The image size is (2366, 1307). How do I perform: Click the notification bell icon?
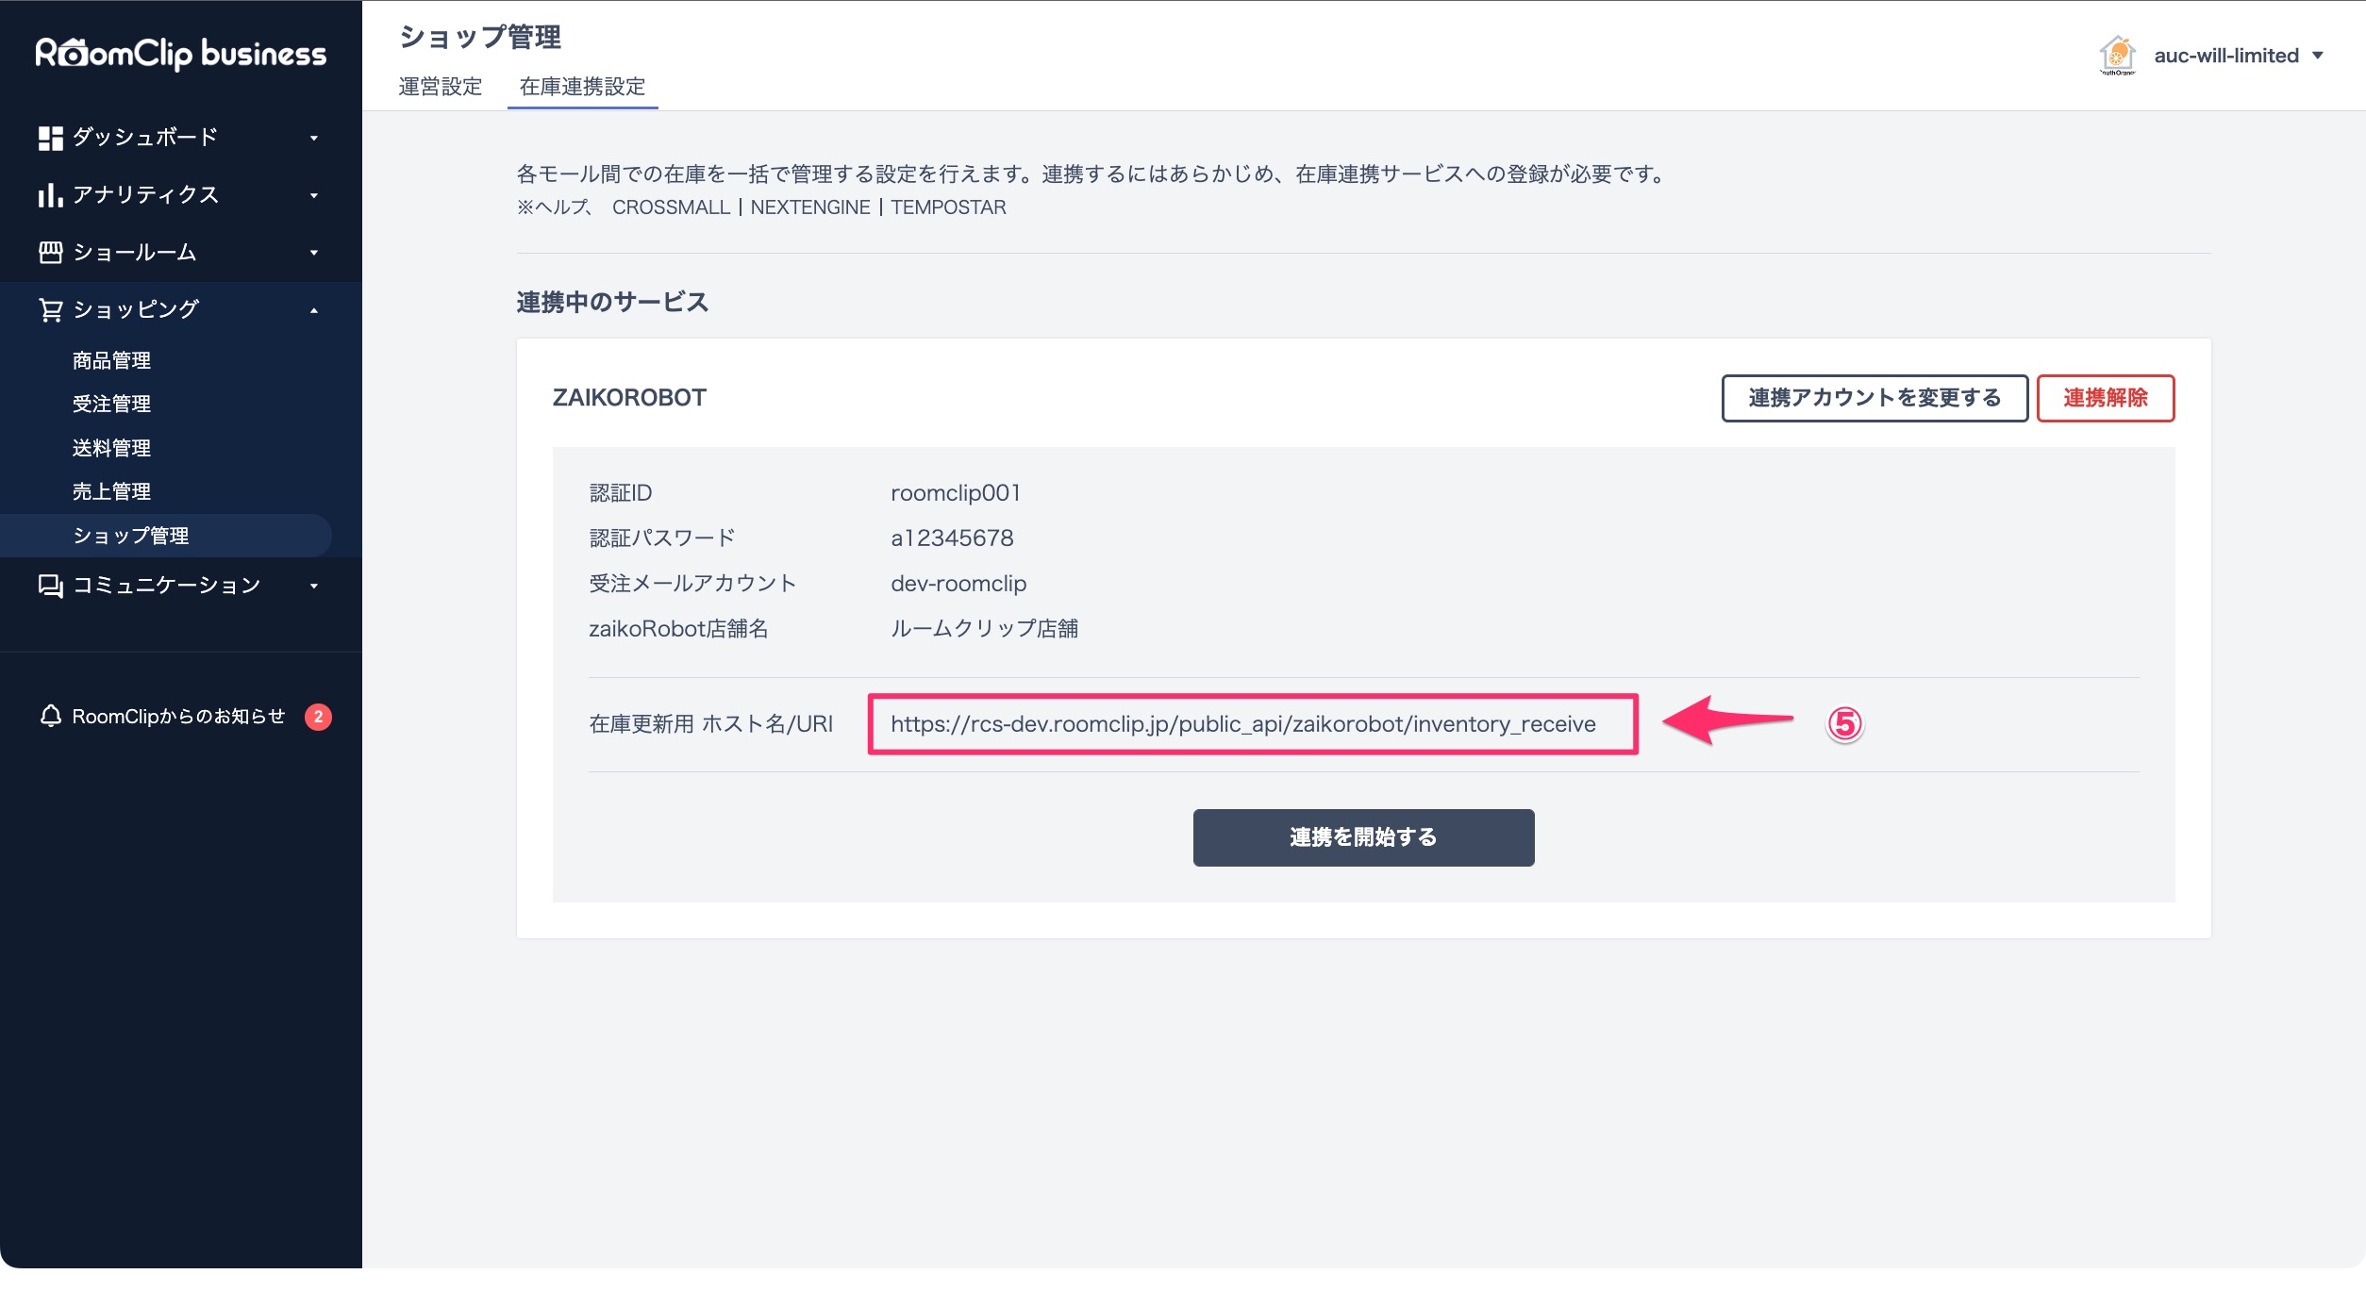pyautogui.click(x=50, y=716)
